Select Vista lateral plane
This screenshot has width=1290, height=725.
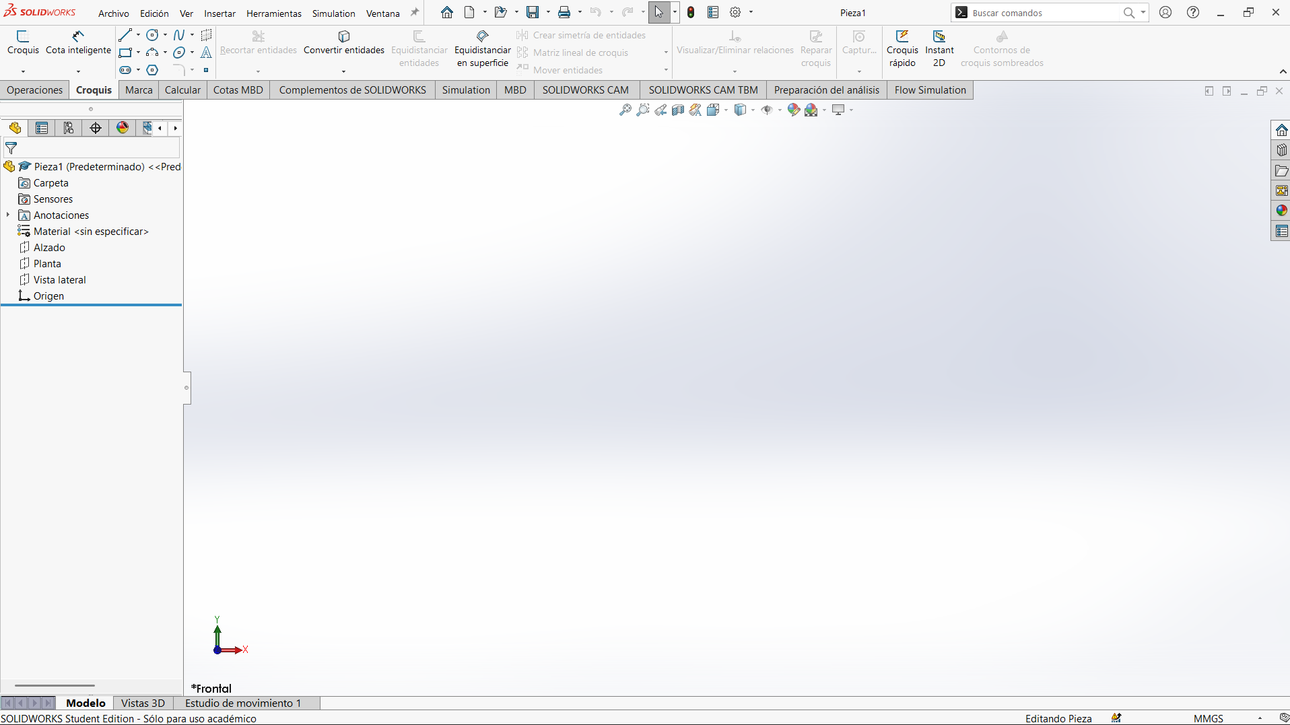point(59,280)
